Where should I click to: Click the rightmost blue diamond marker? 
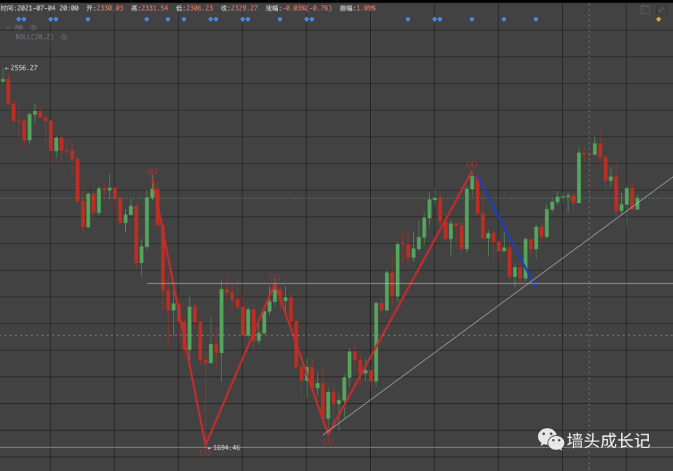coord(536,20)
